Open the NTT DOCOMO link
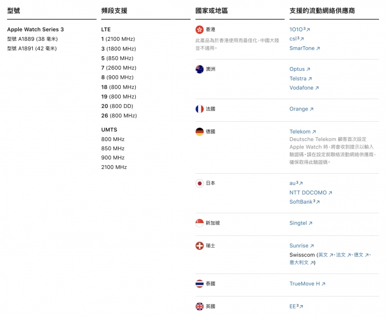 311,193
